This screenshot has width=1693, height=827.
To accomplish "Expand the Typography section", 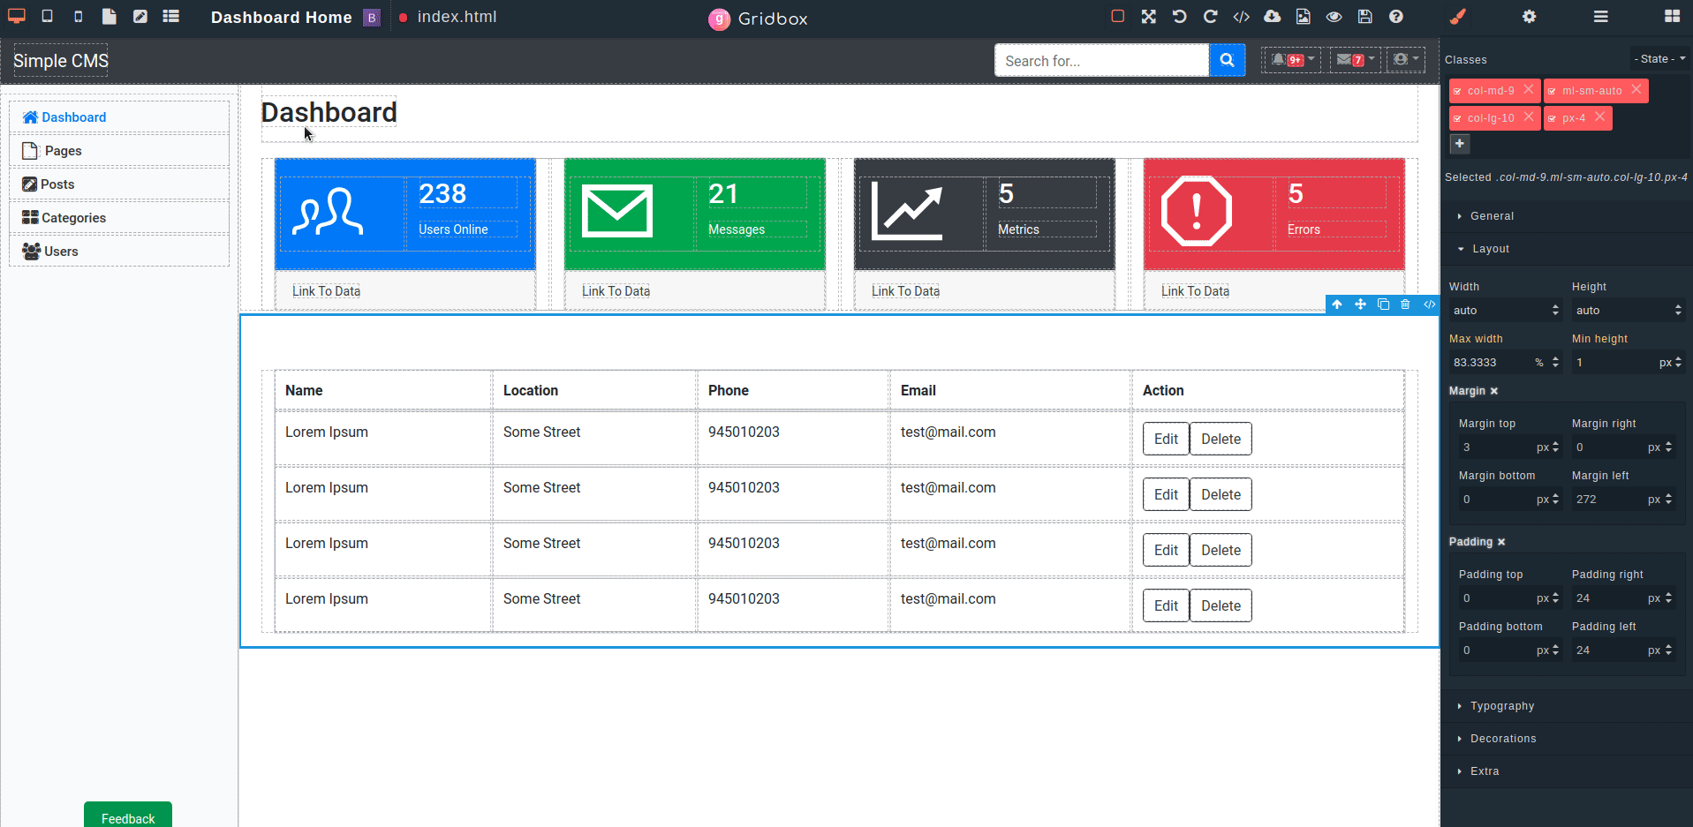I will 1502,705.
